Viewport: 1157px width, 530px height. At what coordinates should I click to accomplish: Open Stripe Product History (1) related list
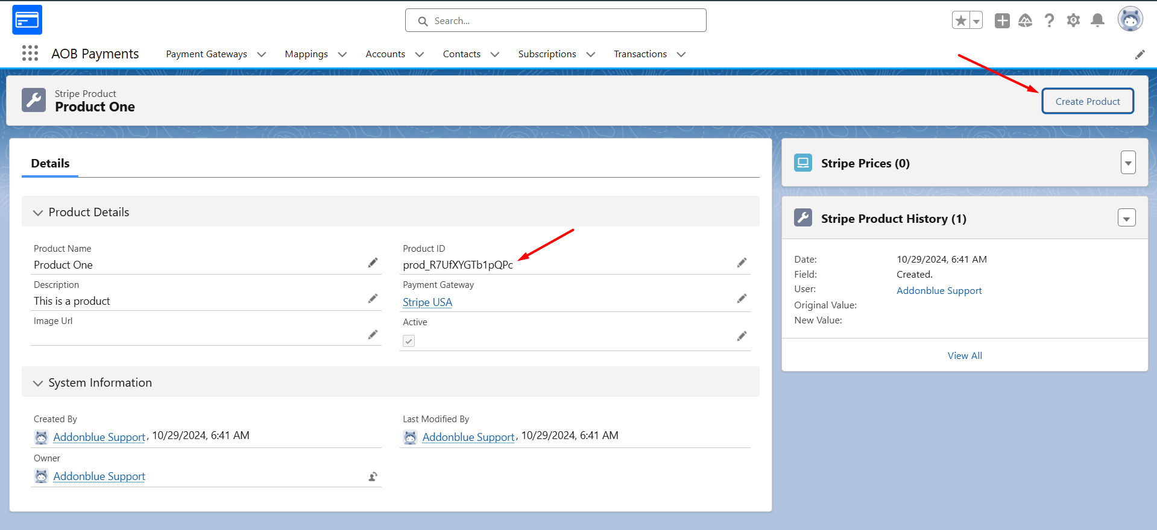point(894,219)
